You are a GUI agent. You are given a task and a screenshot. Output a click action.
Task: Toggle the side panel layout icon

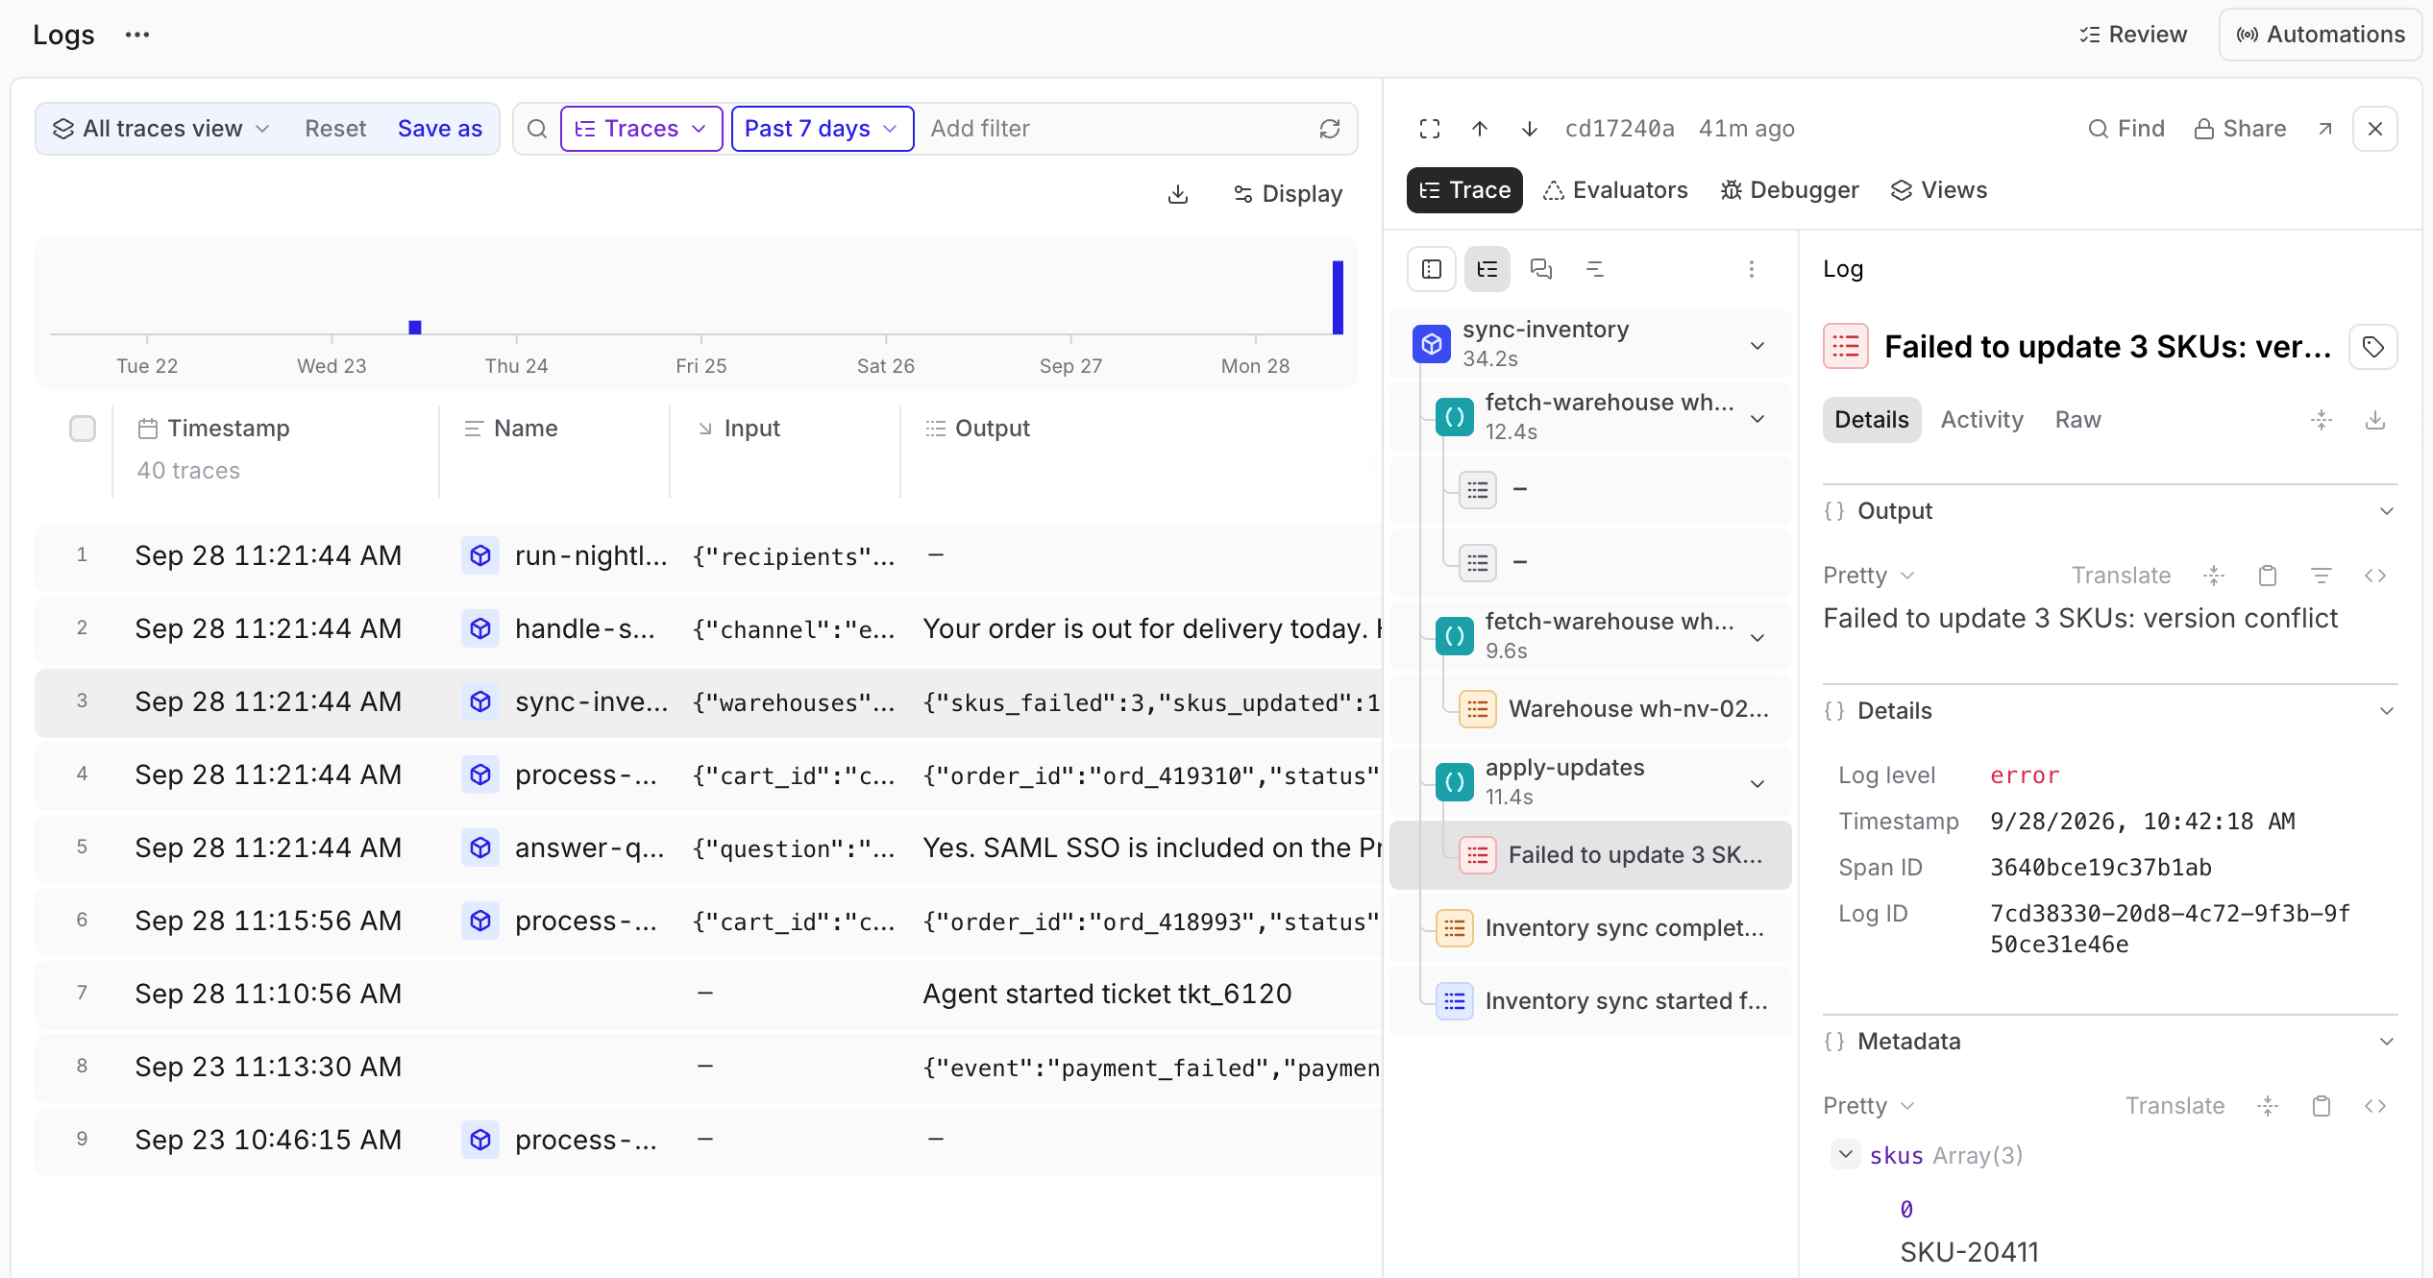1432,269
